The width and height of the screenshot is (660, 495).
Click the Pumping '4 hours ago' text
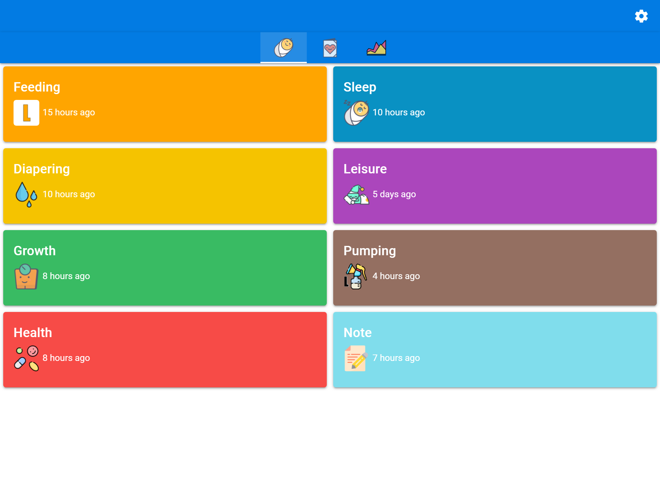coord(396,276)
